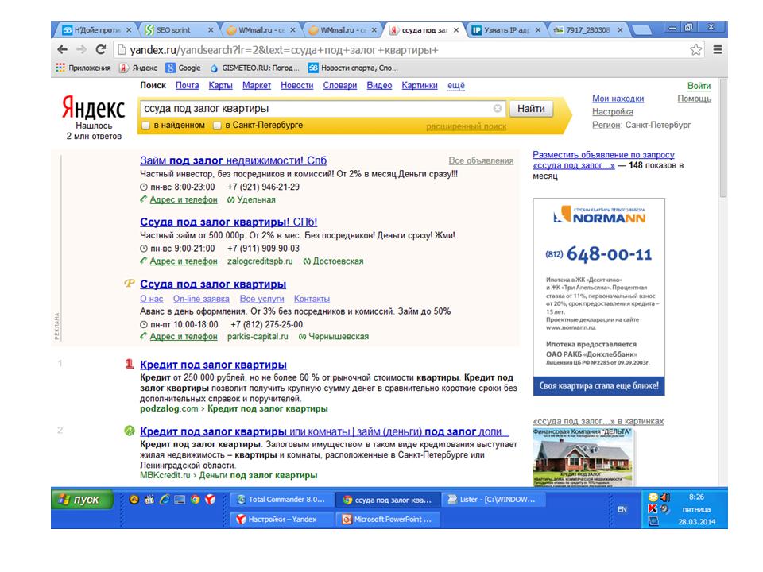Image resolution: width=763 pixels, height=572 pixels.
Task: Launch Internet Explorer from Quick Launch
Action: click(165, 500)
